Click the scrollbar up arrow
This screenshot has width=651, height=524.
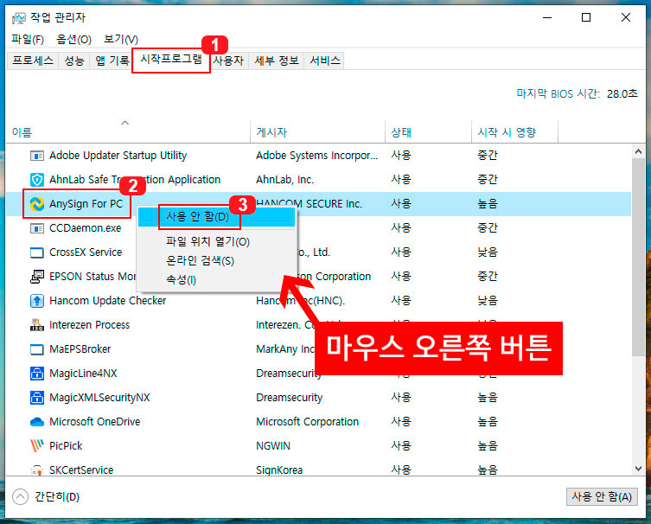tap(638, 151)
